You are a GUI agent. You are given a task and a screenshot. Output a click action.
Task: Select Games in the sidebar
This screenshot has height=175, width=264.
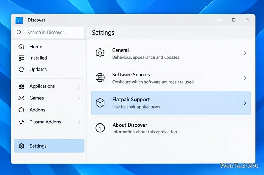click(x=49, y=98)
